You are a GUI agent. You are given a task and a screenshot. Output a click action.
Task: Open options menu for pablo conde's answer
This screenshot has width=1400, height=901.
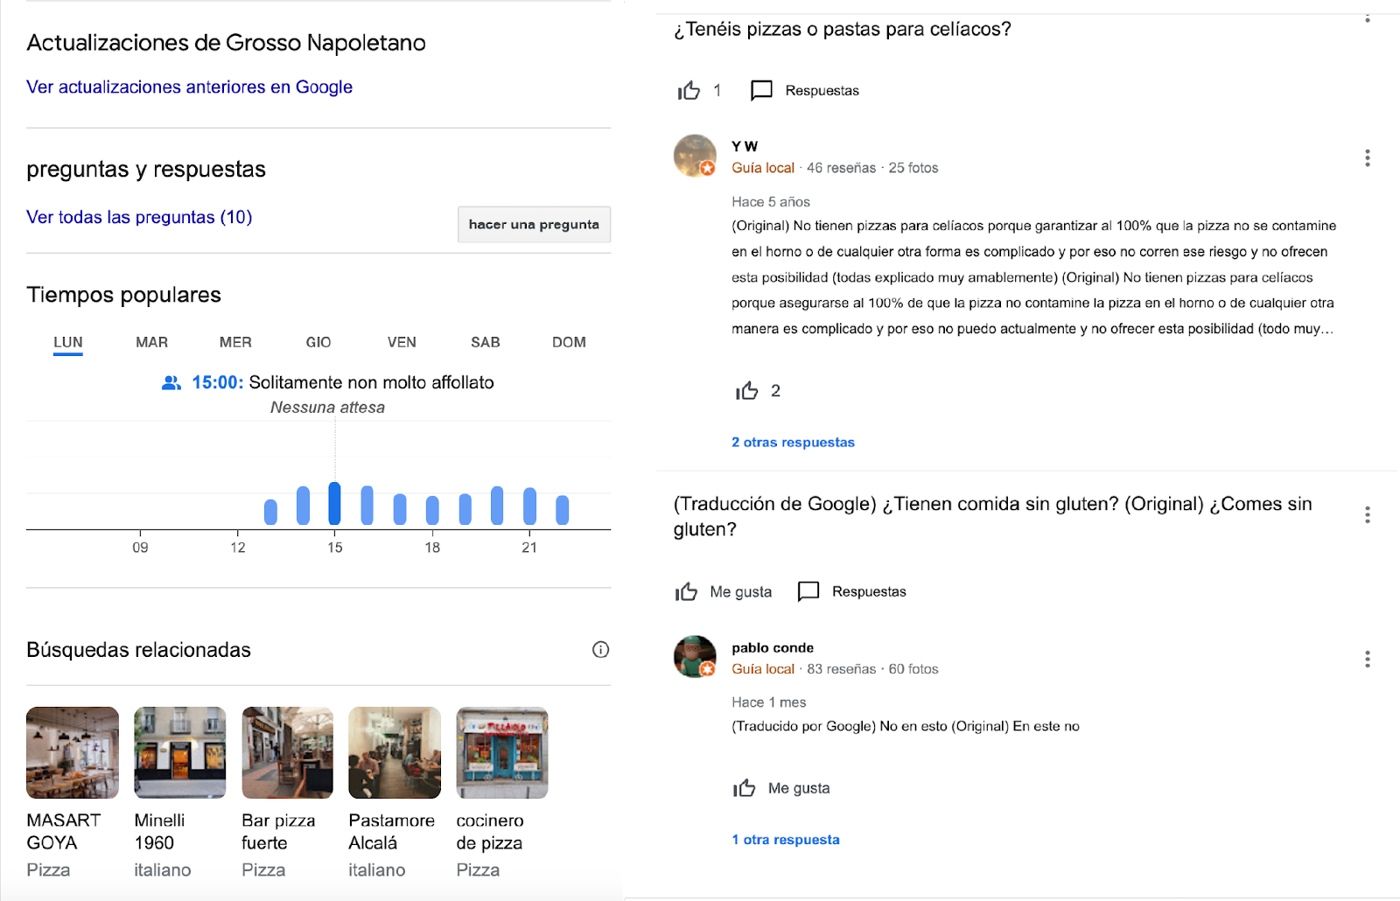click(x=1367, y=660)
